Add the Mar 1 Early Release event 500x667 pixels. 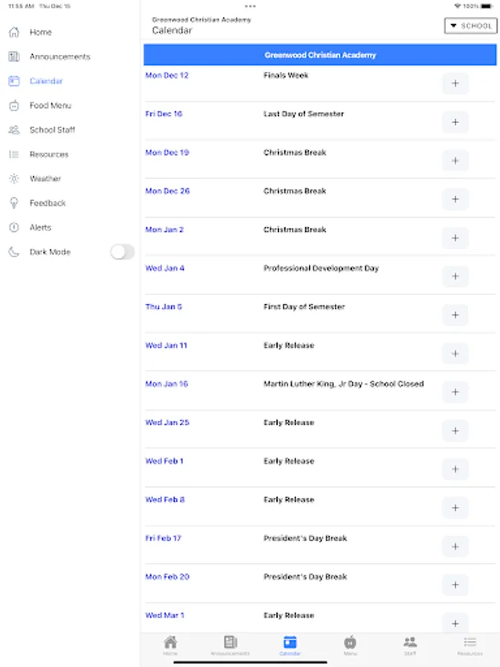point(455,623)
